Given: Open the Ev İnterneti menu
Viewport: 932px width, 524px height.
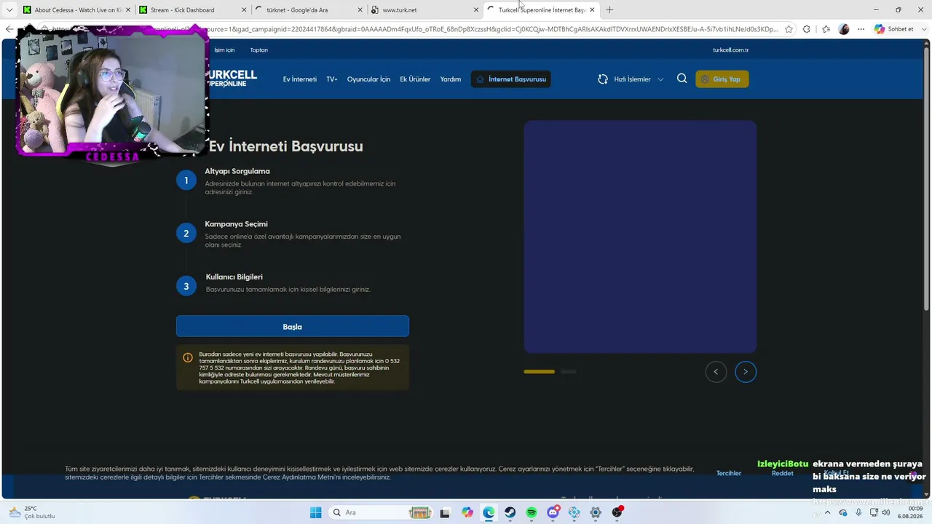Looking at the screenshot, I should tap(300, 79).
